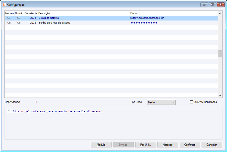Click the scrollbar down arrow

(x=220, y=95)
